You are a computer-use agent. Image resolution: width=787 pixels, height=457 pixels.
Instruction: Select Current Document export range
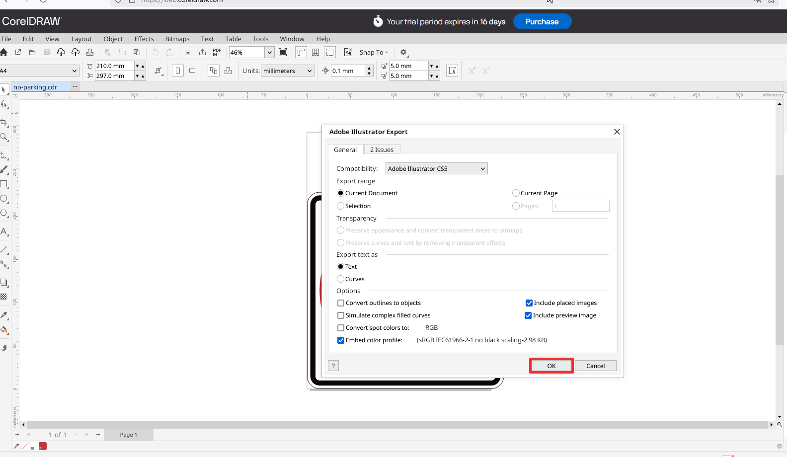pos(367,193)
